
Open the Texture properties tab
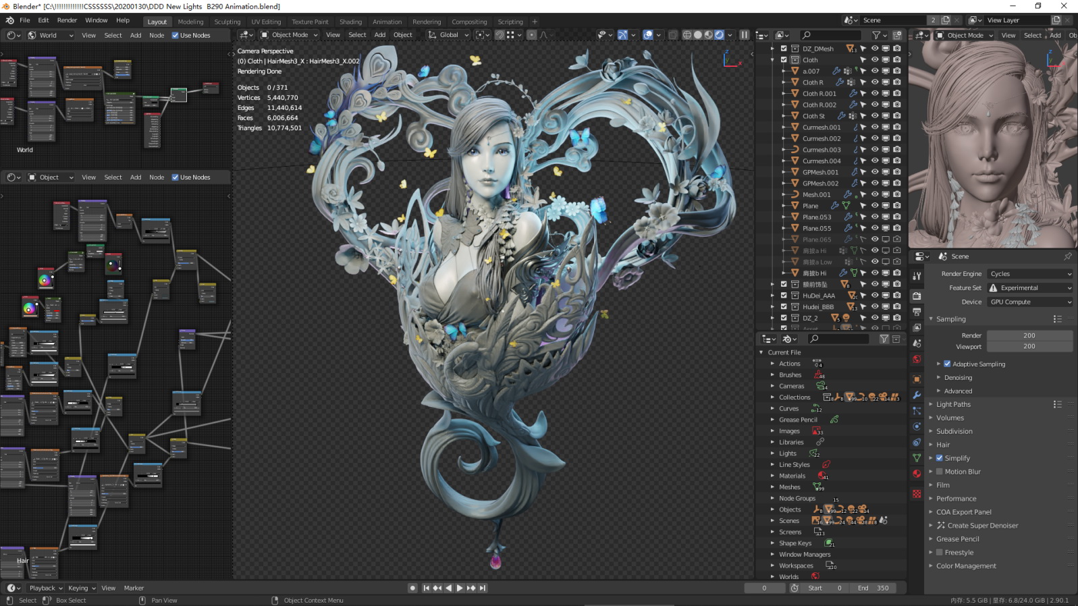pyautogui.click(x=917, y=494)
